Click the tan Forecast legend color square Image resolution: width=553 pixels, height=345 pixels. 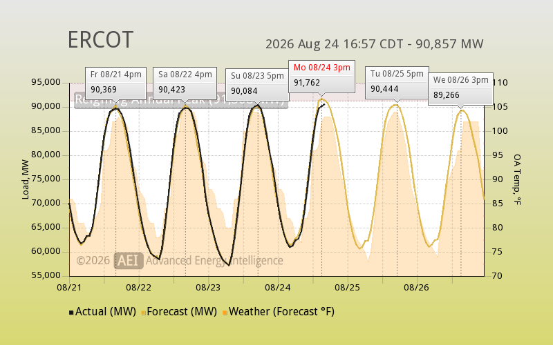coord(144,313)
